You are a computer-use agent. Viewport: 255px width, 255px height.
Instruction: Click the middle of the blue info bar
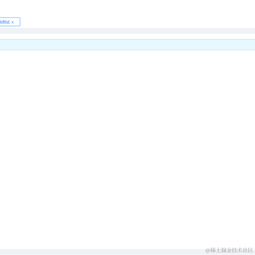tap(127, 45)
